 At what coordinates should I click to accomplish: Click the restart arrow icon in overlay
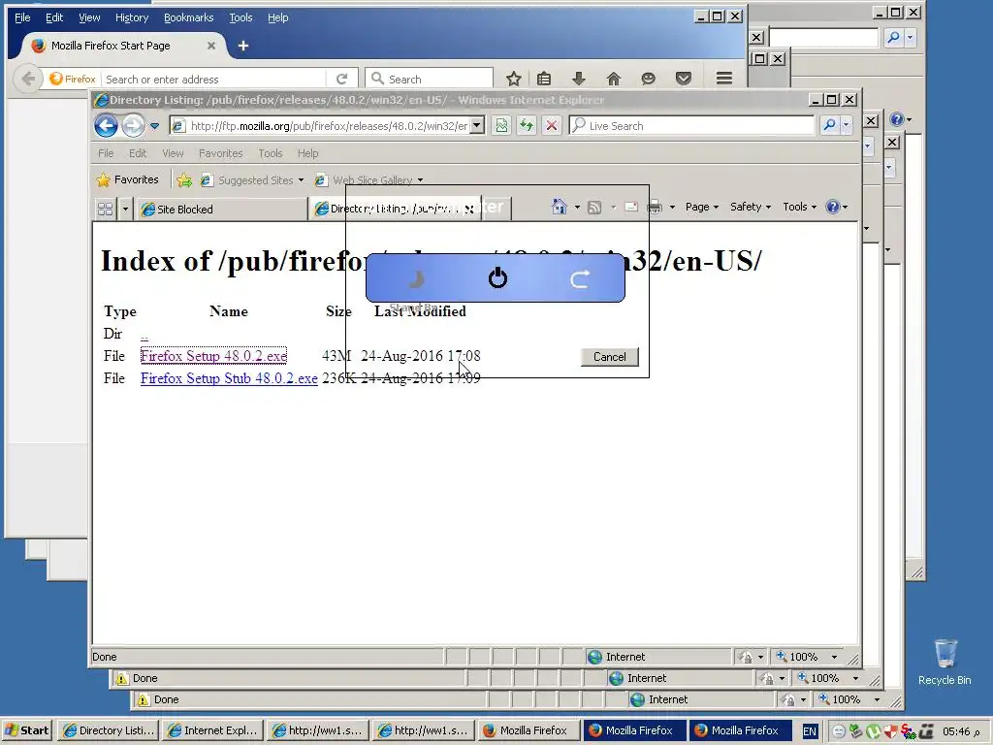580,278
